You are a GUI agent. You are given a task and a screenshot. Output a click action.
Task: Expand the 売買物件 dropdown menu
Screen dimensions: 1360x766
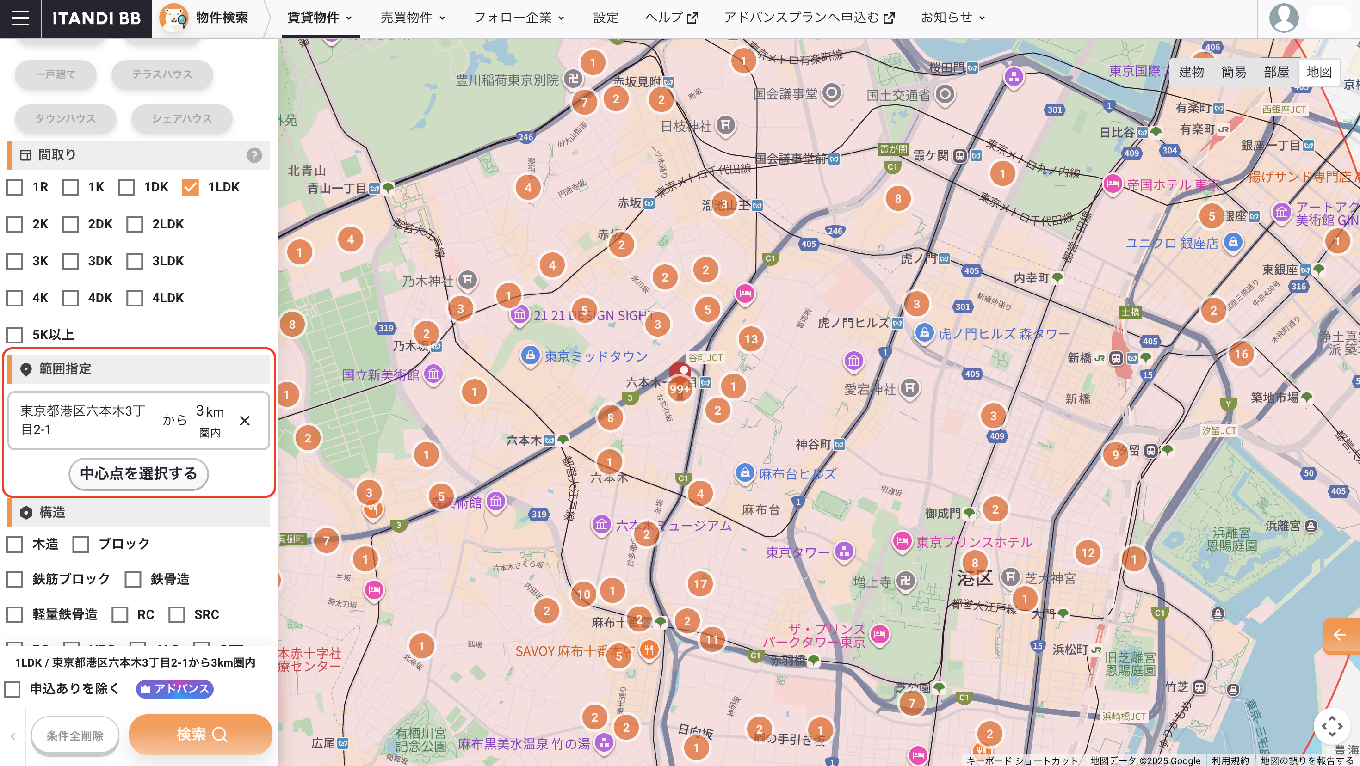[x=413, y=18]
